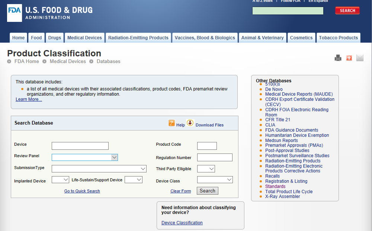Click the red SEARCH button in header
Viewport: 372px width, 231px height.
click(347, 11)
